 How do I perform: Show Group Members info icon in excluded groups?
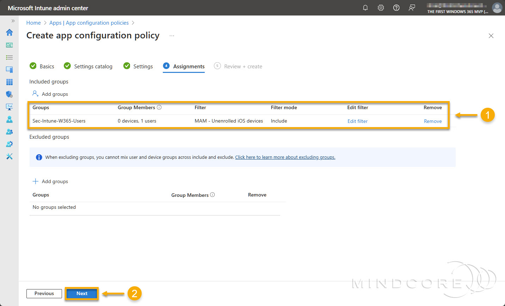click(213, 195)
